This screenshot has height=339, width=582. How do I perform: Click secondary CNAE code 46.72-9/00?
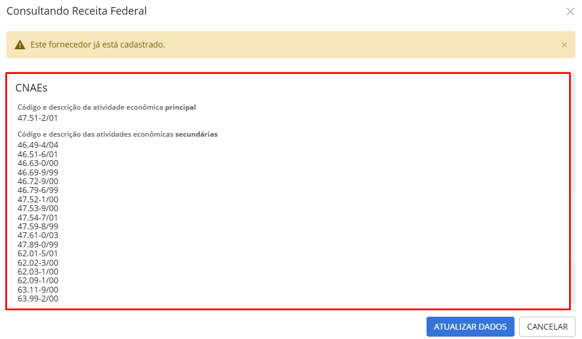(x=38, y=181)
